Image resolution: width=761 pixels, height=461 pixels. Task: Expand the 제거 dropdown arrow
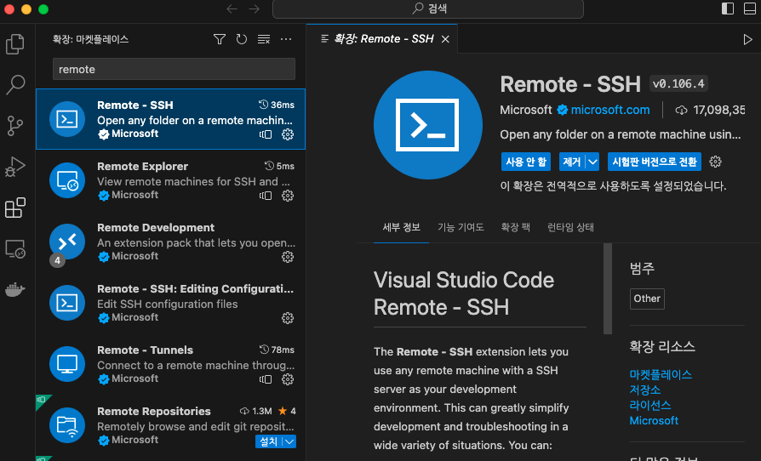tap(592, 162)
